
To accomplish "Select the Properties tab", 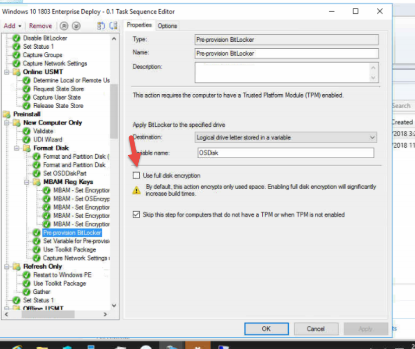I will click(139, 26).
